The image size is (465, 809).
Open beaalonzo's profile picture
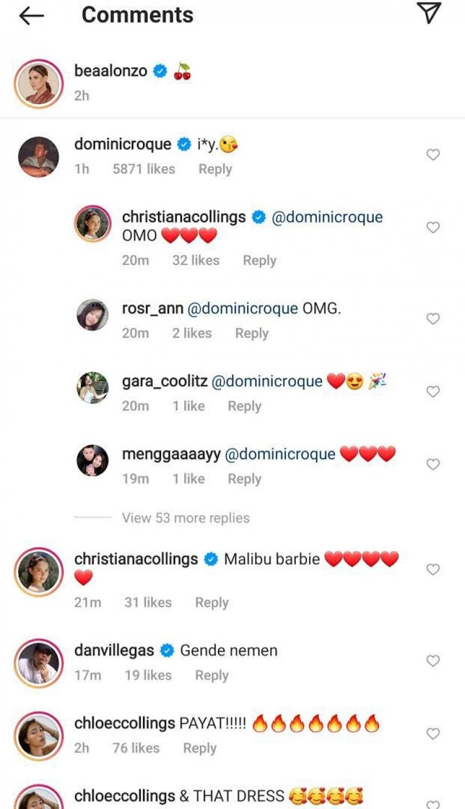point(38,83)
